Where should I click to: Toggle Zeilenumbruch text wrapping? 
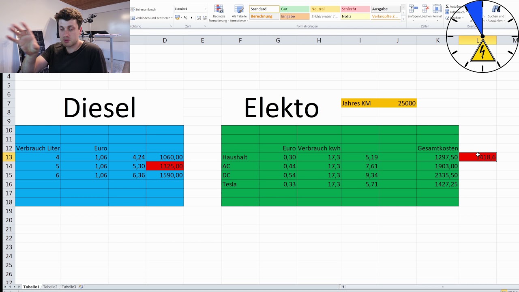[x=143, y=9]
